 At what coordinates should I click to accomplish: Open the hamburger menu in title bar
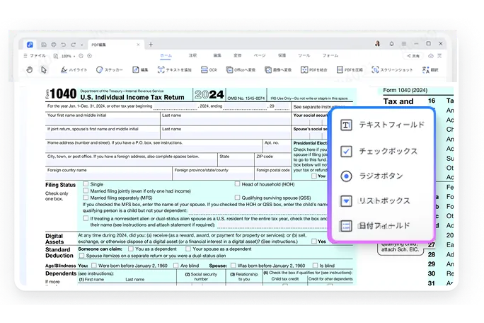point(404,44)
